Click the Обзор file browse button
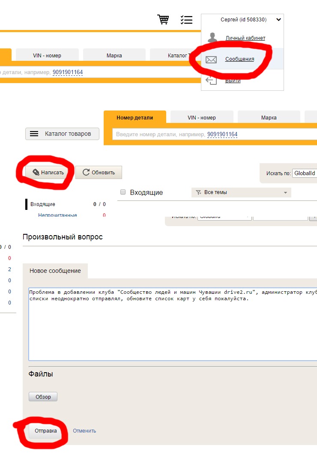This screenshot has width=317, height=466. [43, 397]
